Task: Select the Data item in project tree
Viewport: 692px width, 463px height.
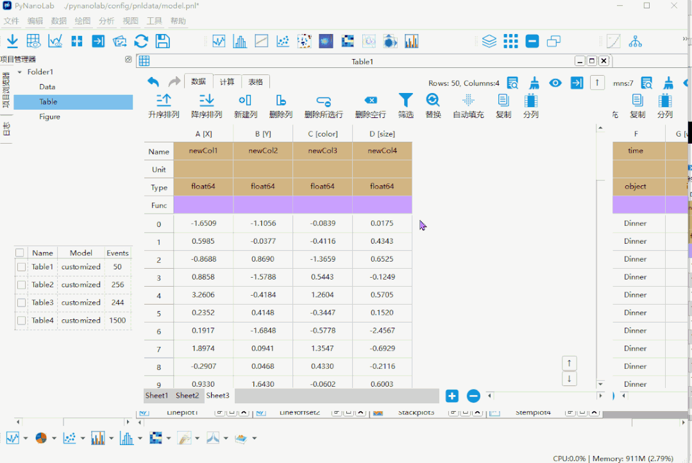Action: pos(47,87)
